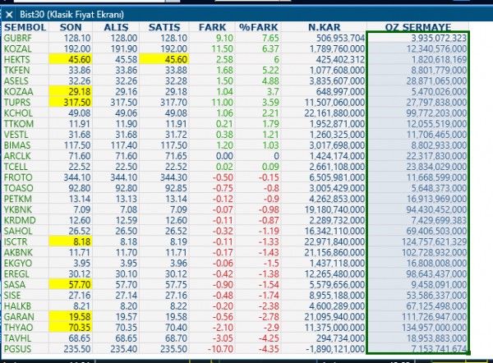Select the EREGL symbol

coord(16,273)
